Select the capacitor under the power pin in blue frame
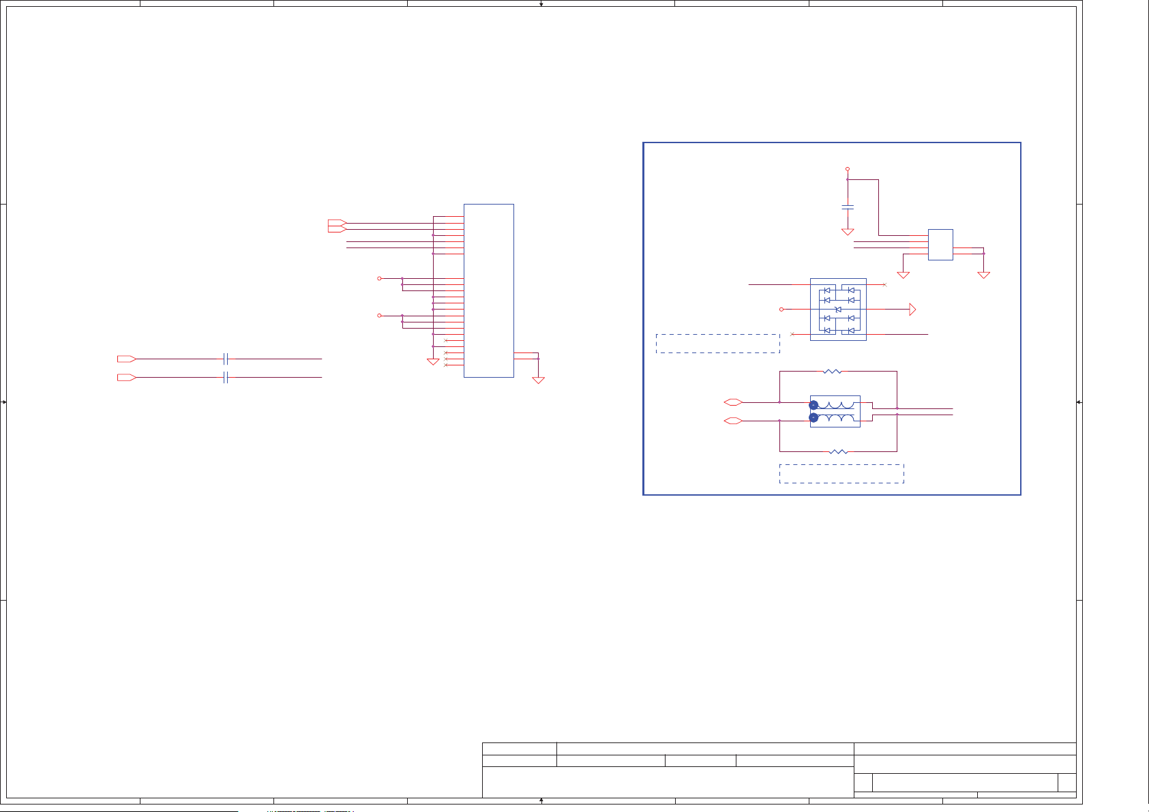 tap(848, 206)
